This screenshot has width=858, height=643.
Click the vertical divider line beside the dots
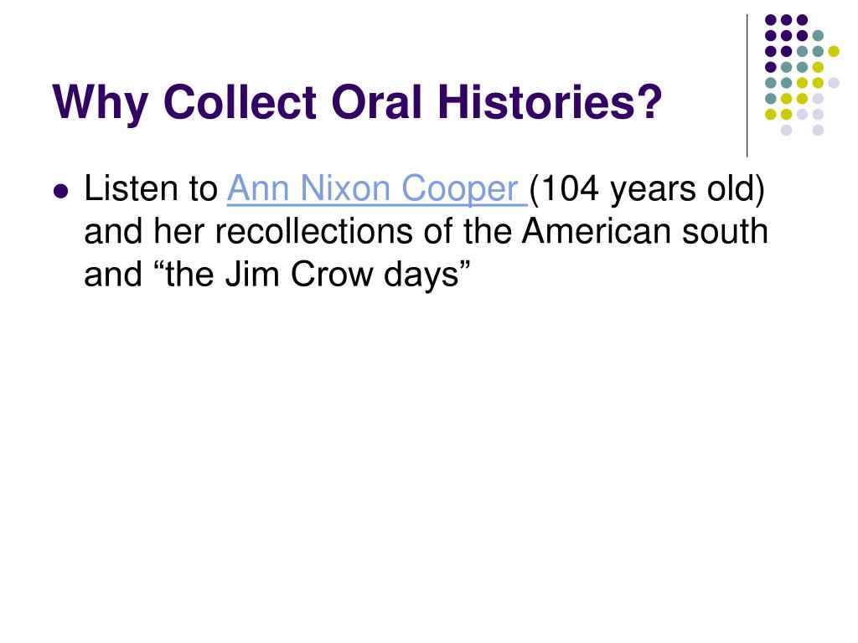coord(747,85)
